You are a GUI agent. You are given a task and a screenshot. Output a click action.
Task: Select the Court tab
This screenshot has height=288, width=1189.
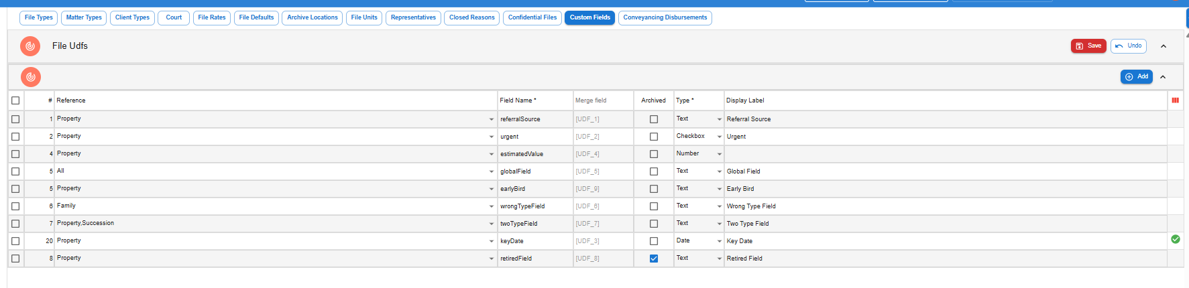click(174, 17)
